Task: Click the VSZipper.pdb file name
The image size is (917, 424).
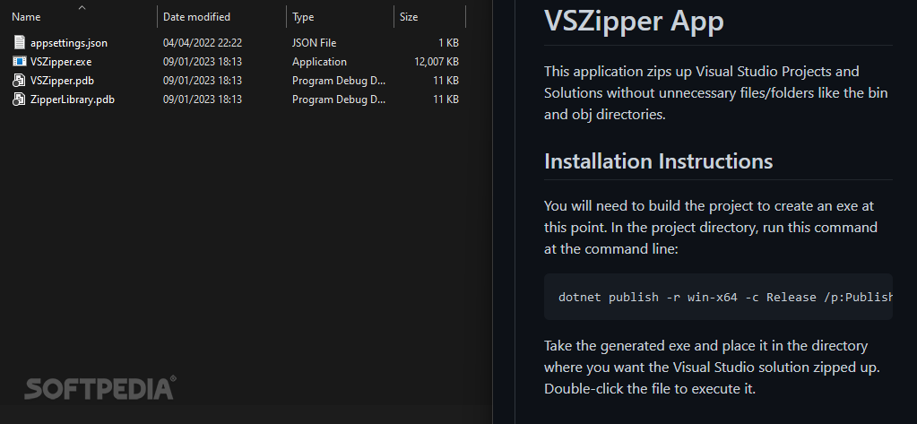Action: (62, 80)
